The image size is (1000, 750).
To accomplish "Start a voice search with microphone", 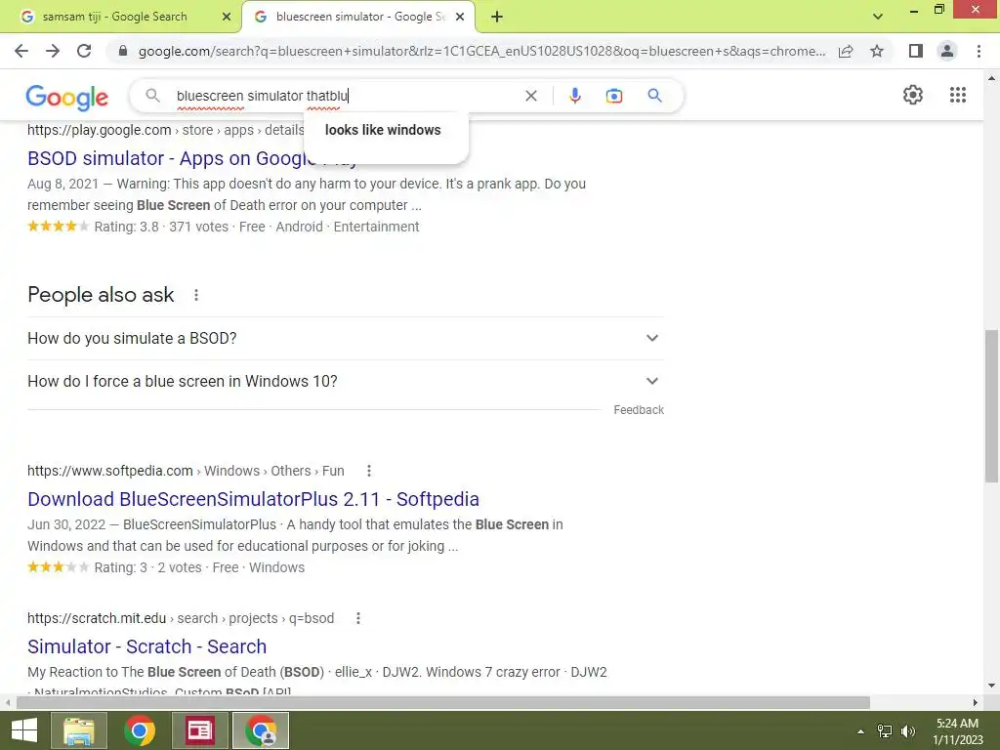I will pyautogui.click(x=574, y=96).
